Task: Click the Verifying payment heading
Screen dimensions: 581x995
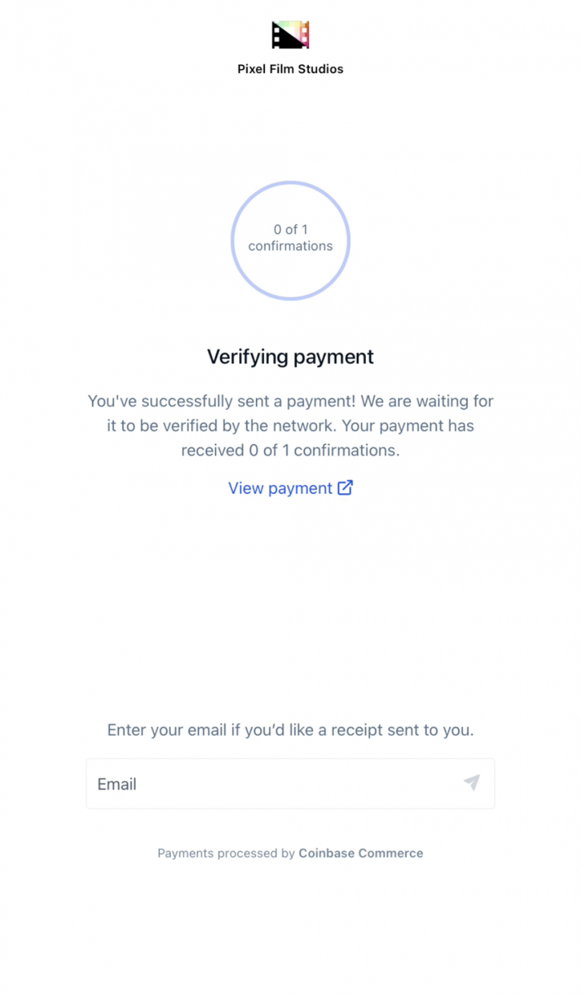Action: tap(290, 357)
